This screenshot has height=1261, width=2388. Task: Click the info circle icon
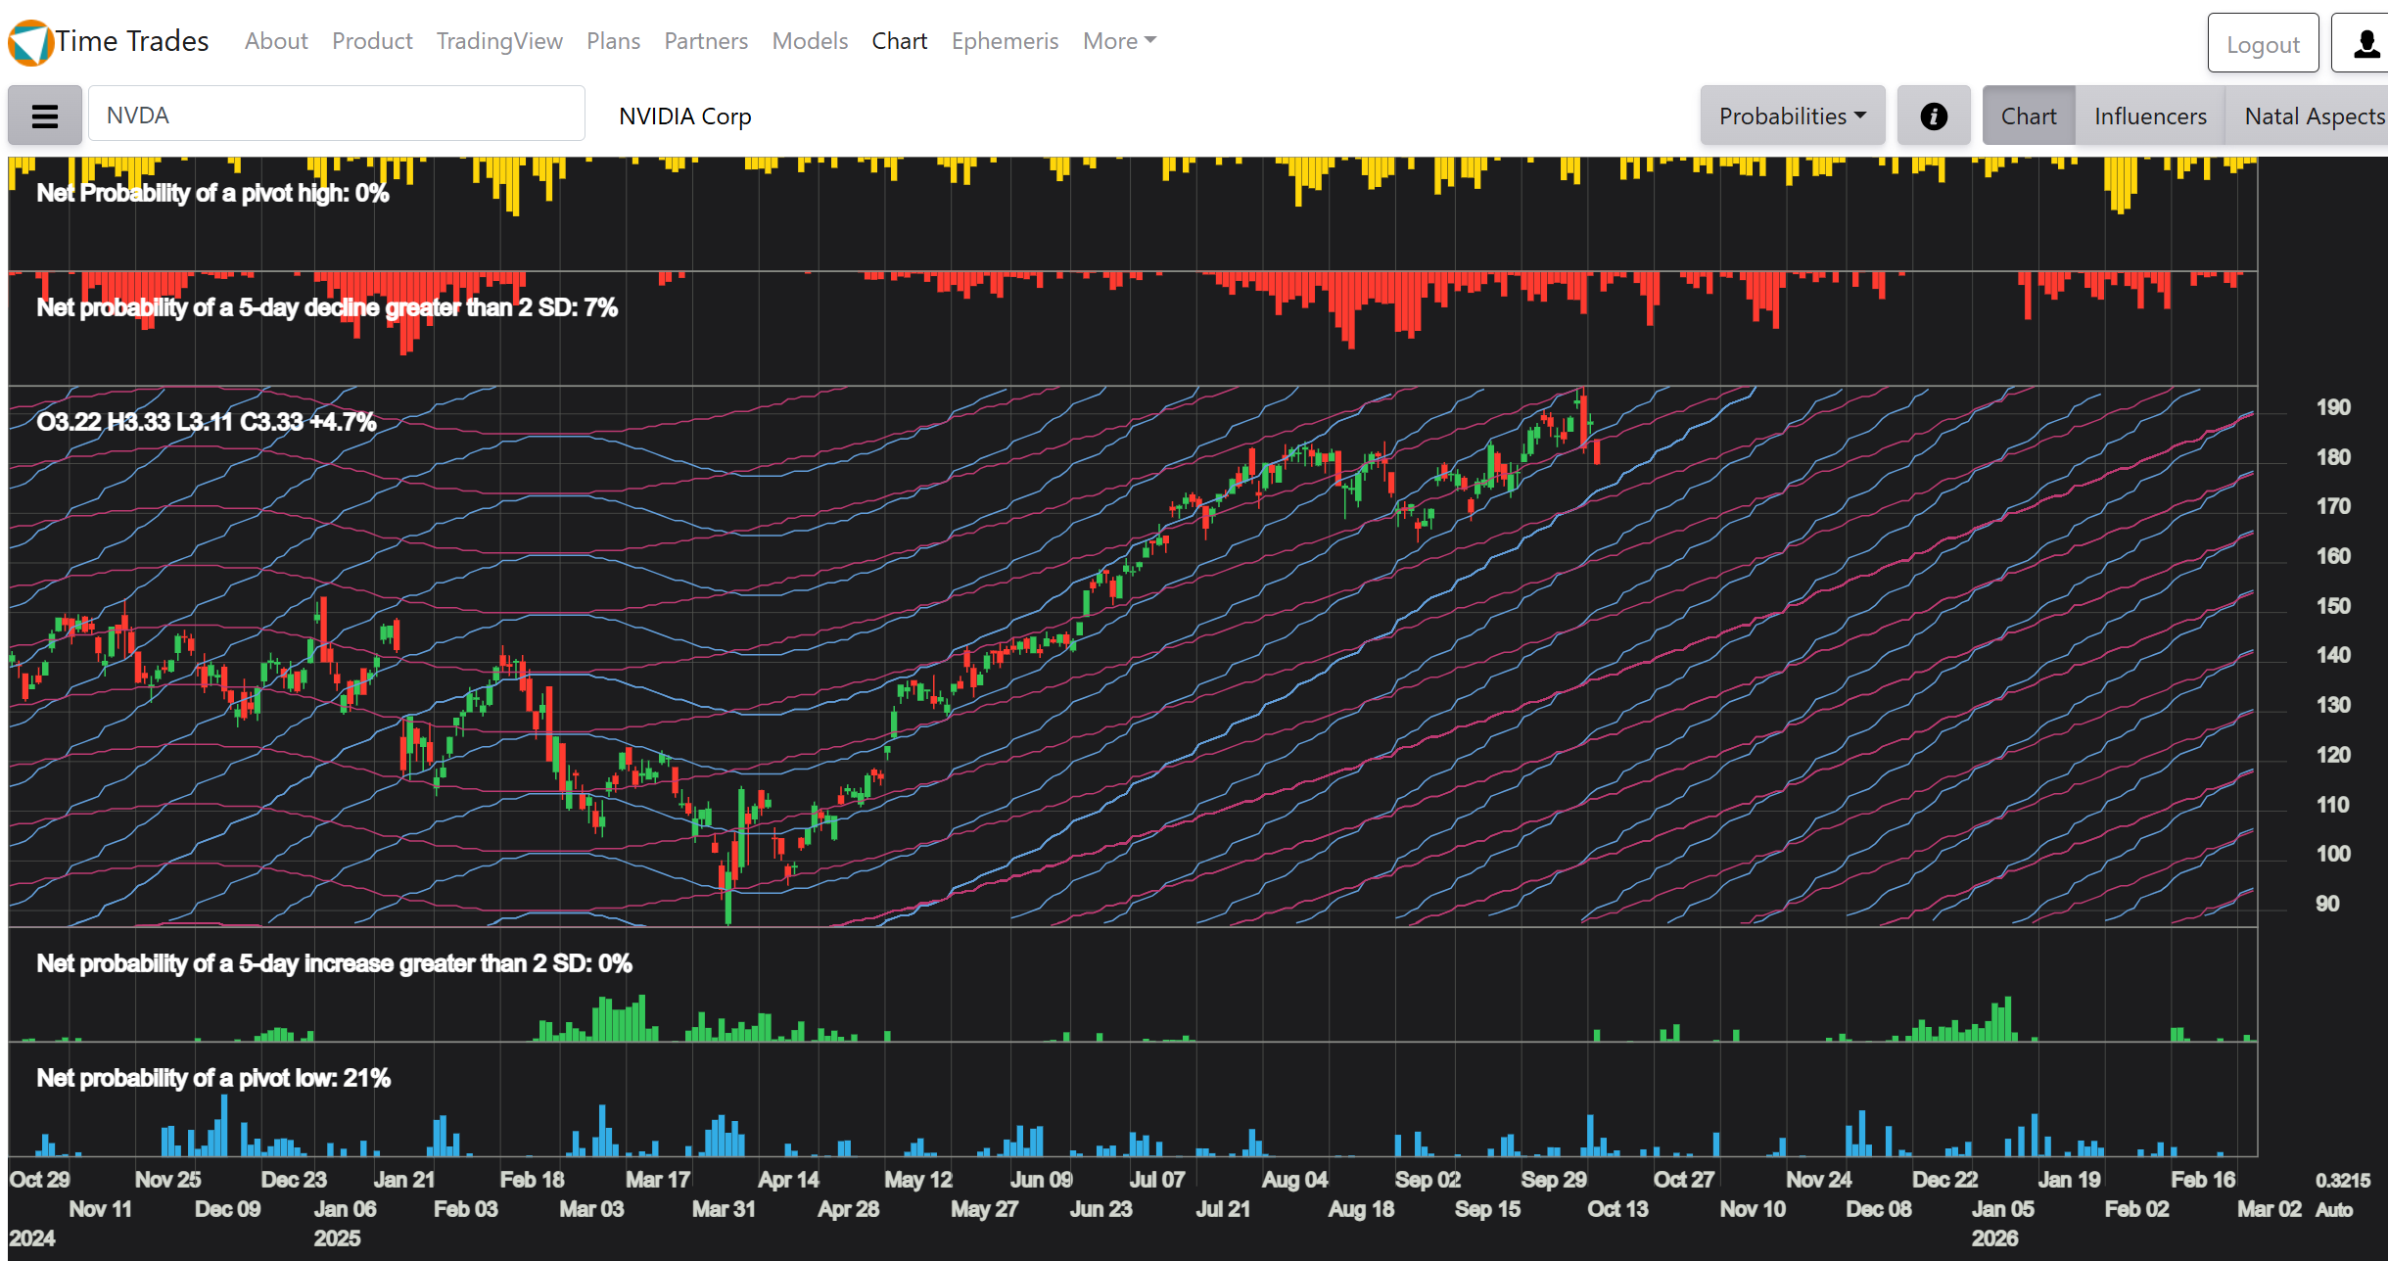[x=1933, y=117]
